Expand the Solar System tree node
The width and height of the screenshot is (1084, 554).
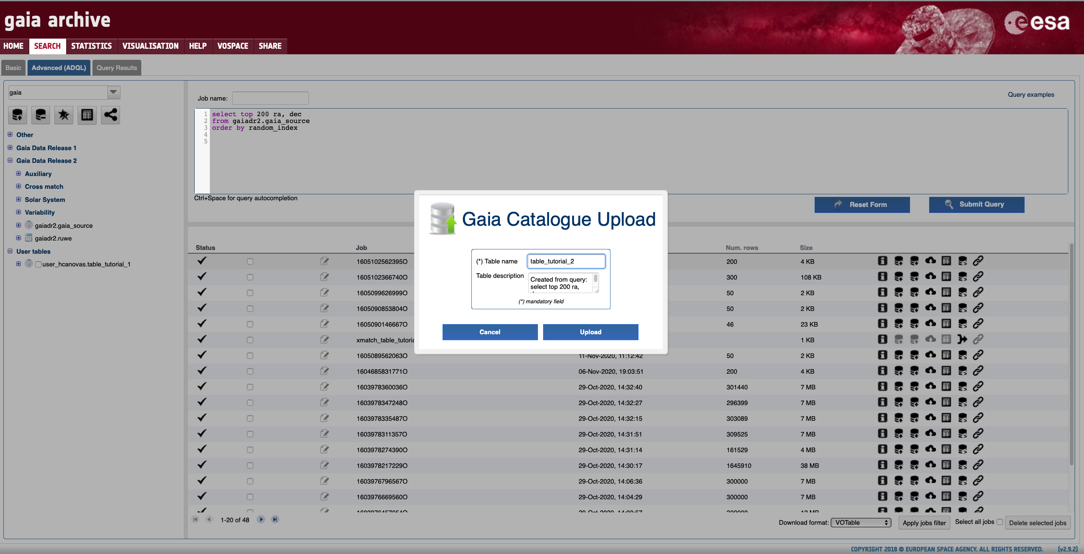point(19,199)
